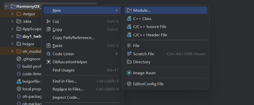Open the Image Asset wizard
This screenshot has height=105, width=254.
(x=166, y=73)
